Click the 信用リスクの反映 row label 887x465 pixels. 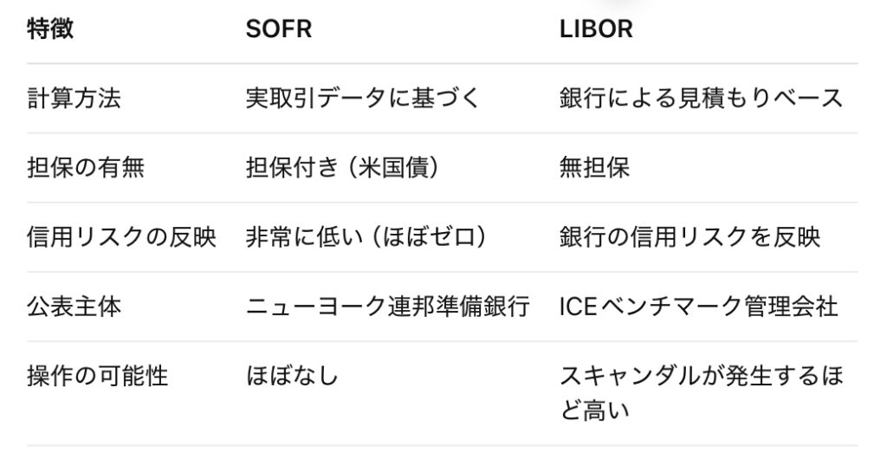pyautogui.click(x=121, y=236)
